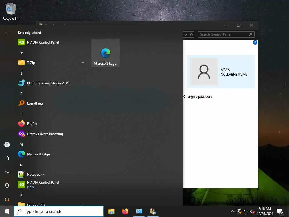This screenshot has width=289, height=217.
Task: Click the P letter header
Action: click(21, 195)
